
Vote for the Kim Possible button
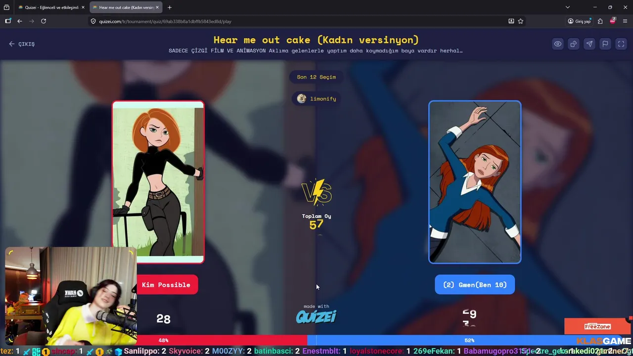(x=167, y=285)
